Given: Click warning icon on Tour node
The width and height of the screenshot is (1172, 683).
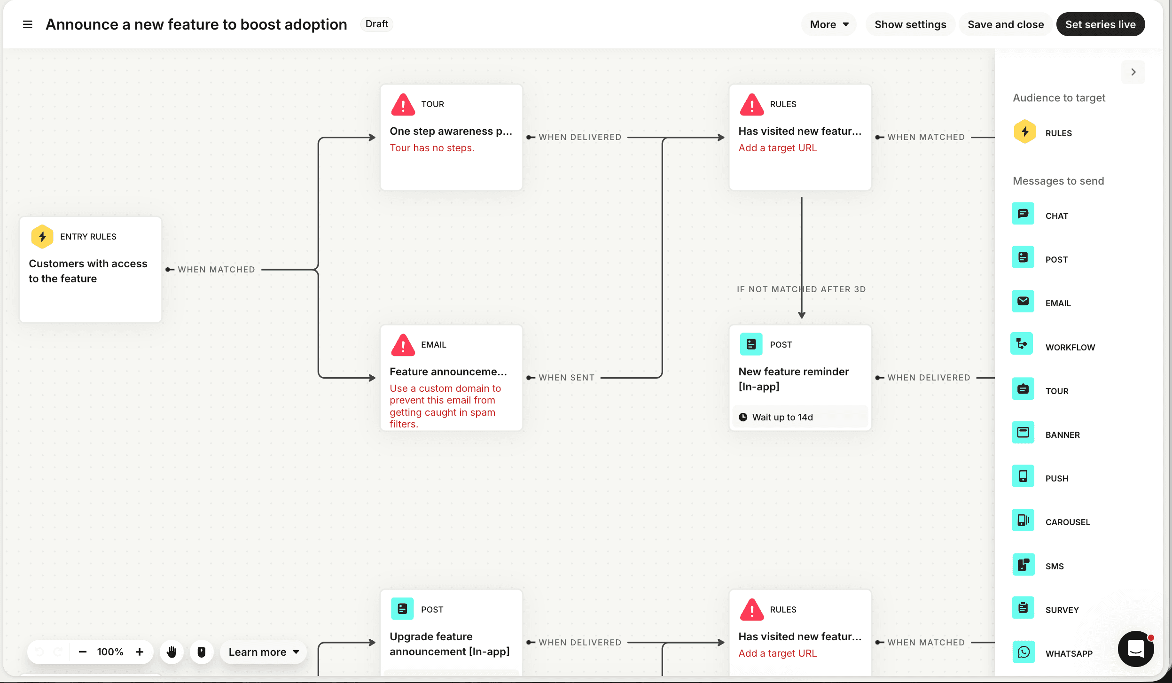Looking at the screenshot, I should pos(403,104).
